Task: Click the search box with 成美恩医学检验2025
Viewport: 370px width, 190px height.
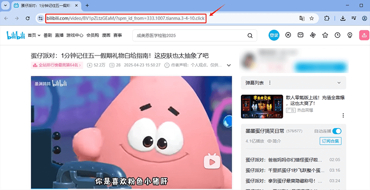Action: [195, 36]
